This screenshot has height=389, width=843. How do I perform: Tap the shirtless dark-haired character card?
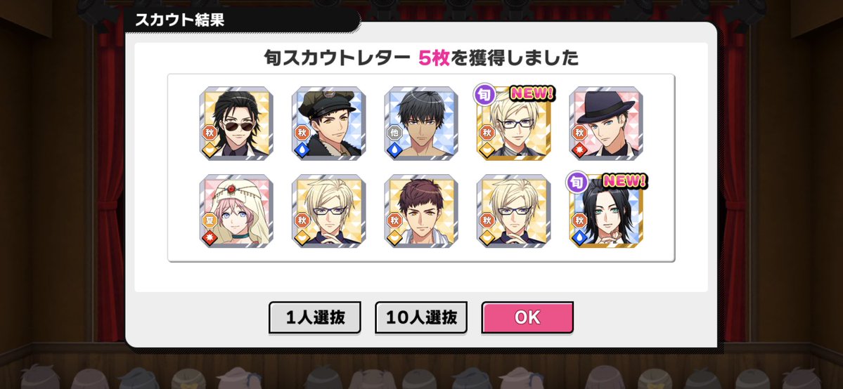(x=421, y=123)
